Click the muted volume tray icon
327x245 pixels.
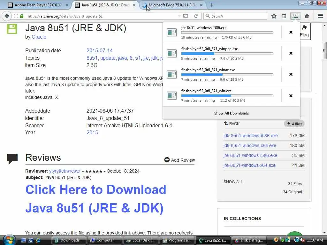tap(302, 240)
